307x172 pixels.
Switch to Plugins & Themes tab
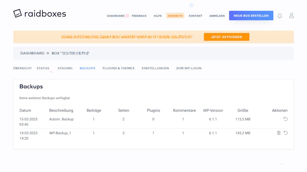click(119, 68)
